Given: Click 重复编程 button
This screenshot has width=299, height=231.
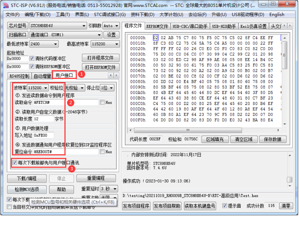Looking at the screenshot, I should point(96,178).
